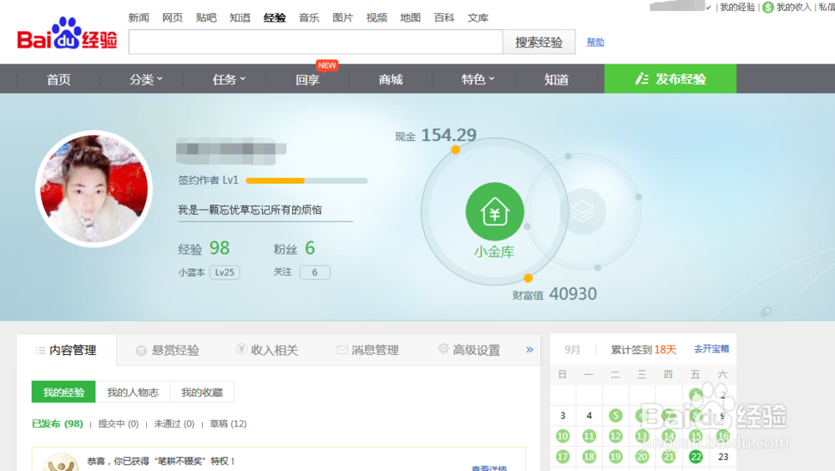Viewport: 835px width, 471px height.
Task: Click the 现金 154.29 value
Action: click(x=449, y=134)
